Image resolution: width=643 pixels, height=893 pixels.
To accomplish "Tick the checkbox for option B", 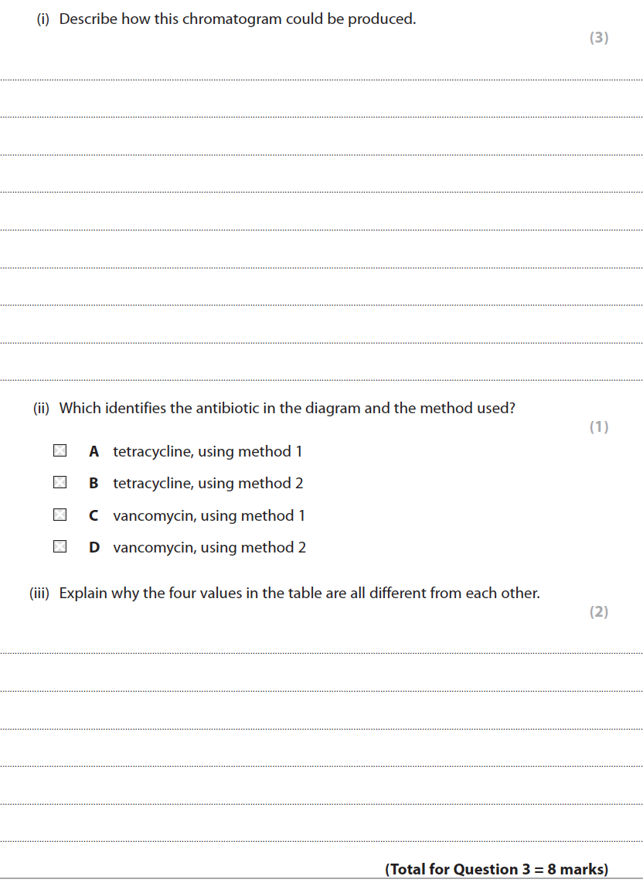I will coord(60,483).
